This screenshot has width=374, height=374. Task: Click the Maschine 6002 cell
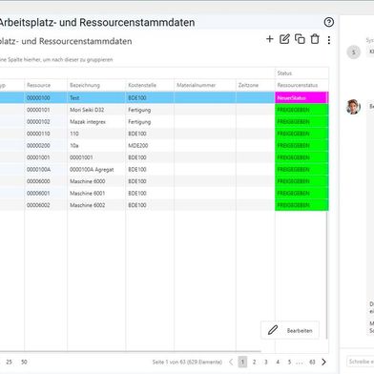[96, 205]
